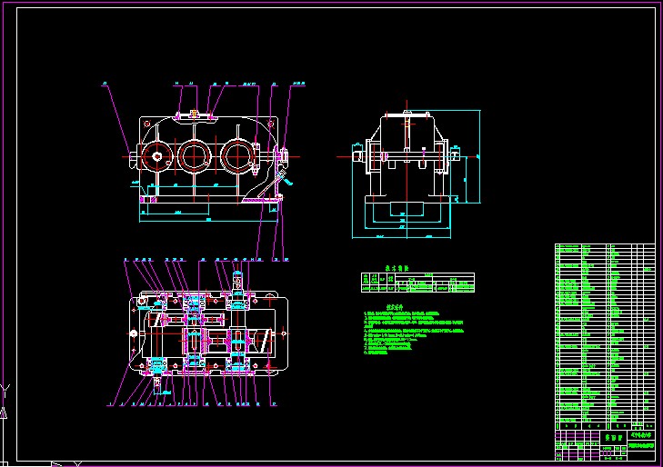Select the magenta revision rows in title block
Screen dimensions: 663x467
pos(578,437)
